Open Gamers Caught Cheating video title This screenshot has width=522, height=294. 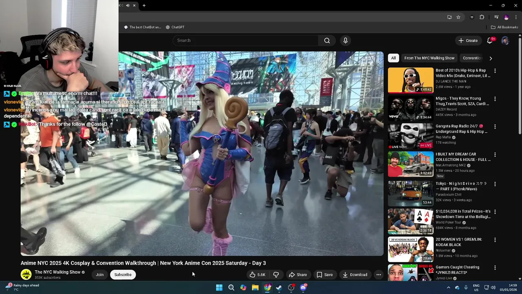[x=457, y=270]
